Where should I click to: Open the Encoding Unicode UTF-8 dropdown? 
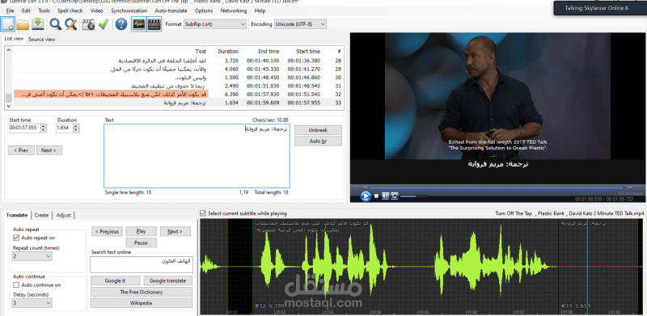tap(300, 24)
